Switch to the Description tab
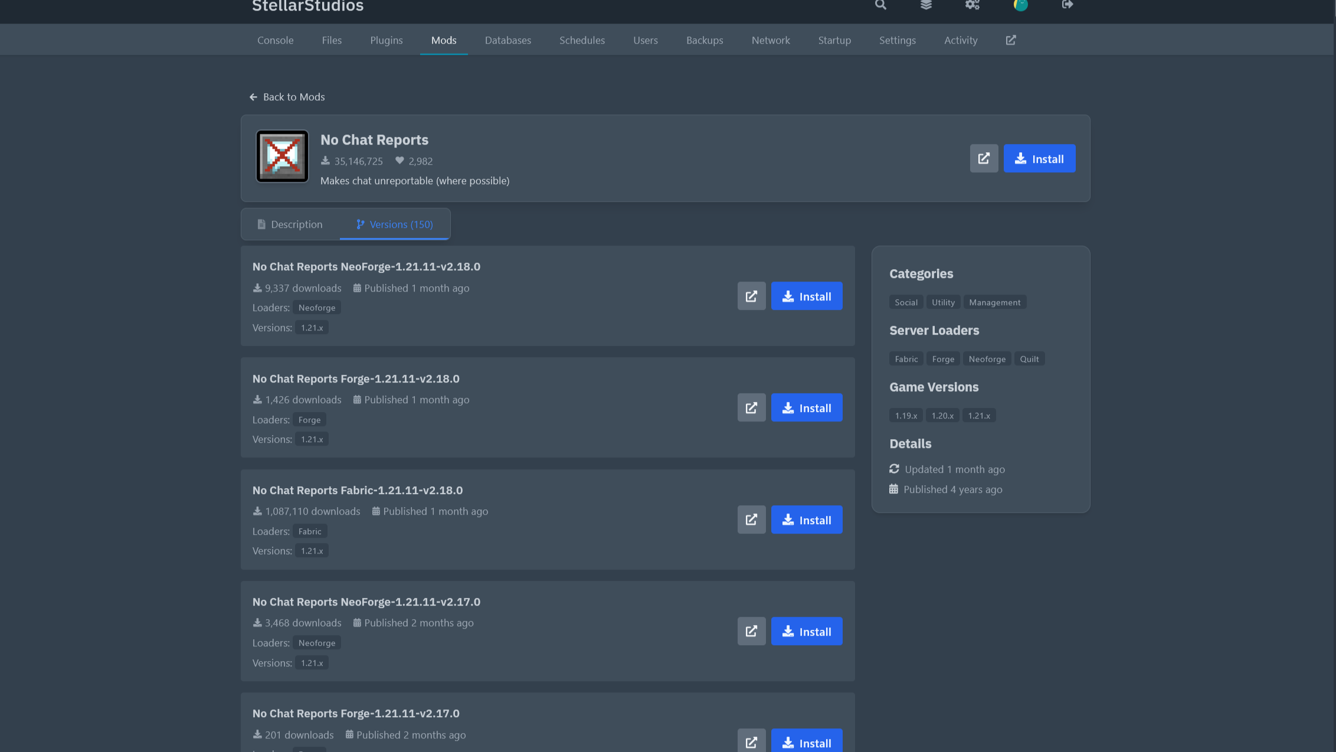The height and width of the screenshot is (752, 1336). [290, 224]
